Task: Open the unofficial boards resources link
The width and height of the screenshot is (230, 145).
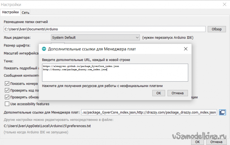Action: pyautogui.click(x=102, y=86)
